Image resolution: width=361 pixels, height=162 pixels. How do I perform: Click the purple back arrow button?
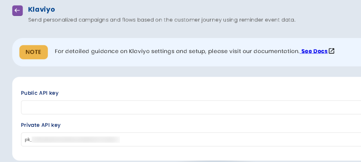pyautogui.click(x=17, y=11)
